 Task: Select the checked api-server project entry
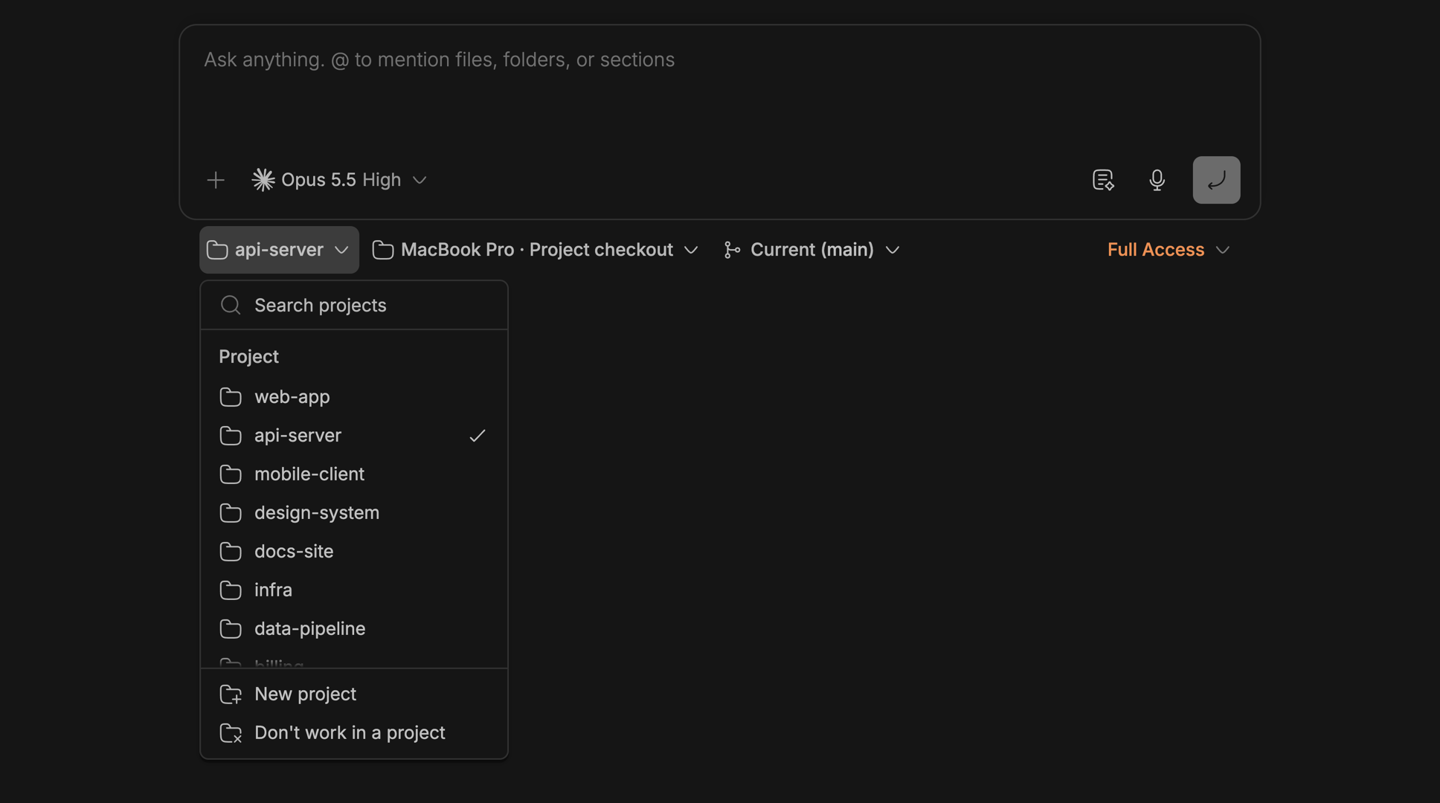[354, 436]
